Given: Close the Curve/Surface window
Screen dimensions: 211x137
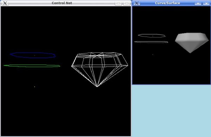Looking at the screenshot, I should coord(206,3).
